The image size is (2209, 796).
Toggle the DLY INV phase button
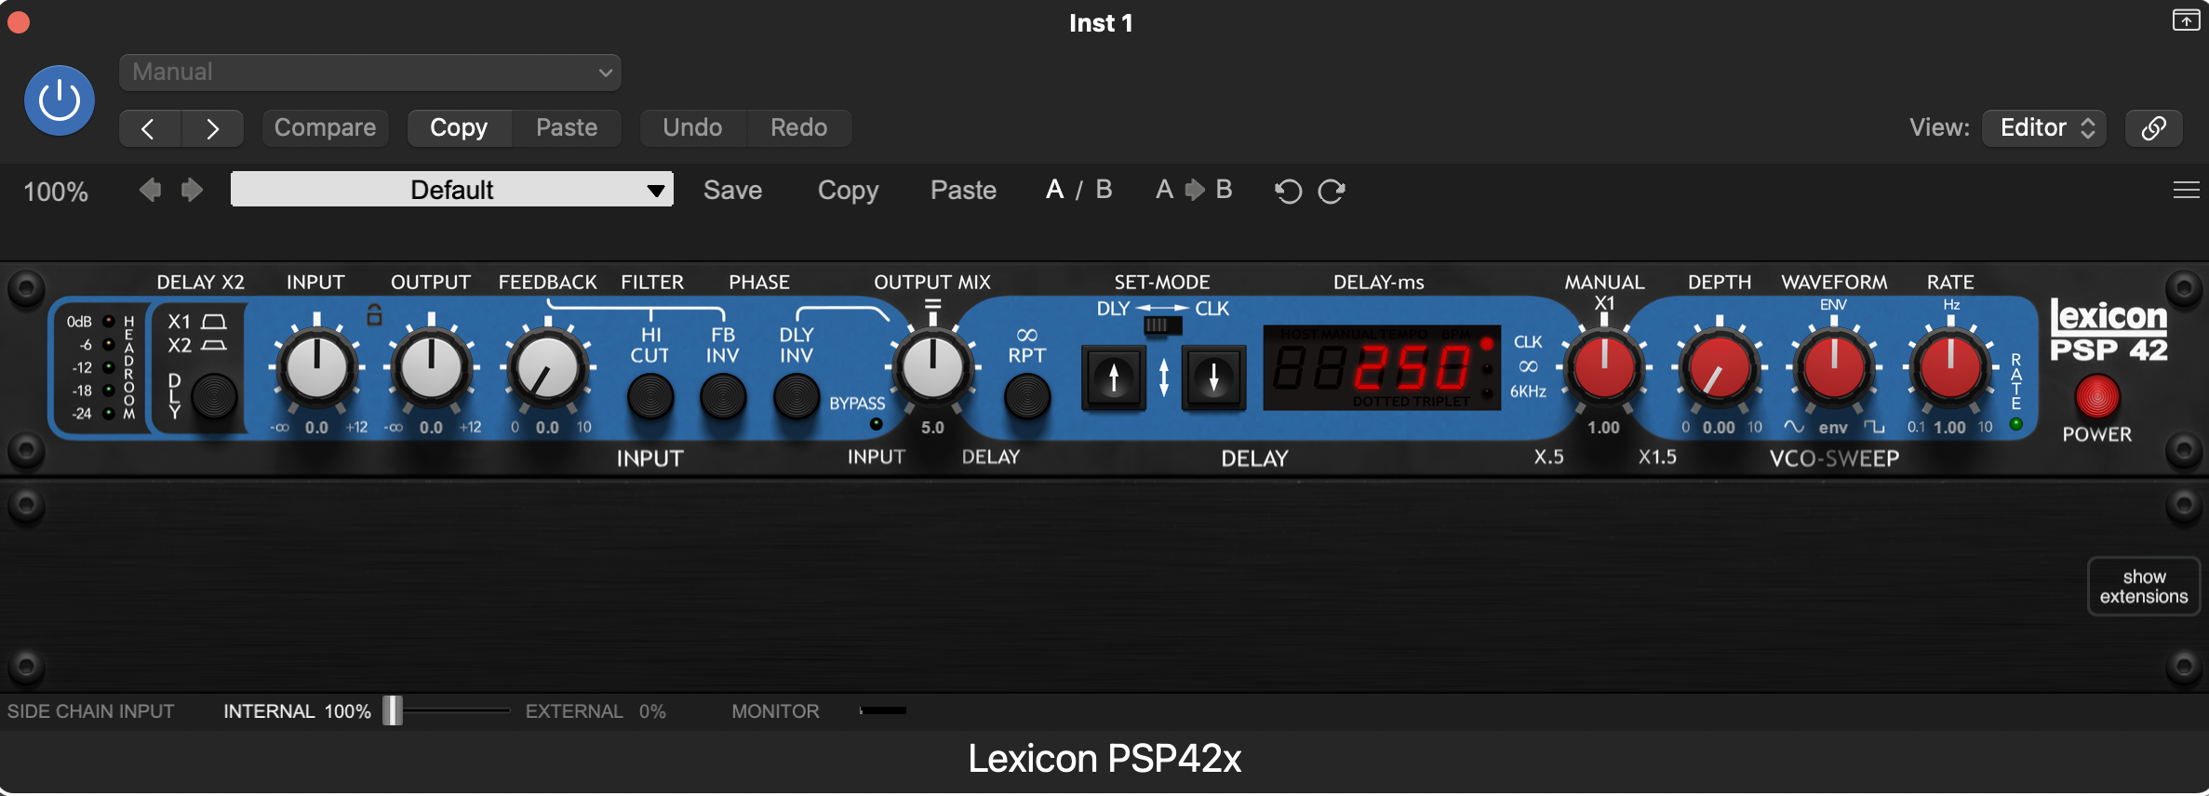click(x=797, y=397)
